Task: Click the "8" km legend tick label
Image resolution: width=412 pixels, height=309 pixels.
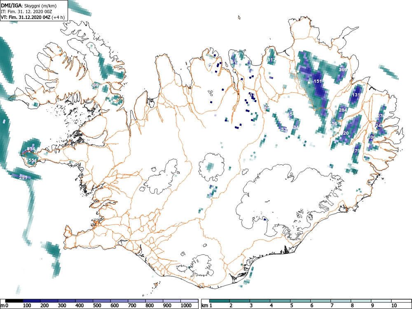Action: point(352,306)
